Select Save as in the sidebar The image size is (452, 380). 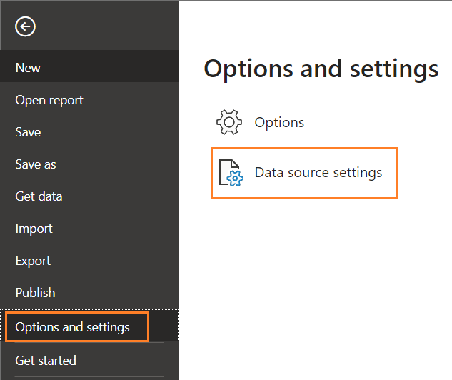[x=36, y=164]
